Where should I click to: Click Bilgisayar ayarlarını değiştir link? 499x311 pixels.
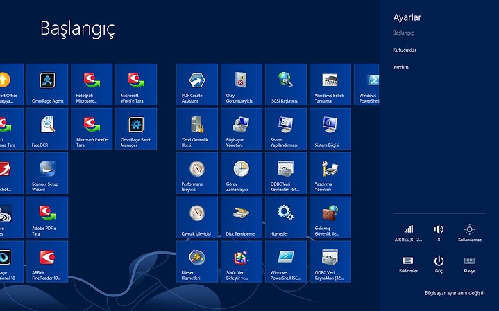tap(455, 293)
